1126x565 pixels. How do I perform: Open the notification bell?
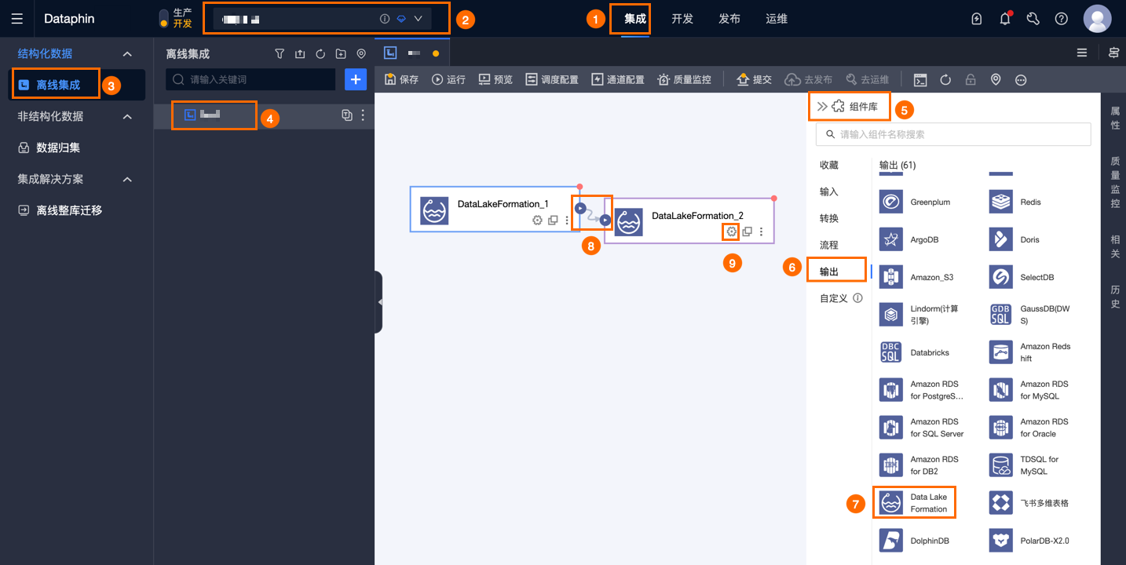click(x=1005, y=19)
